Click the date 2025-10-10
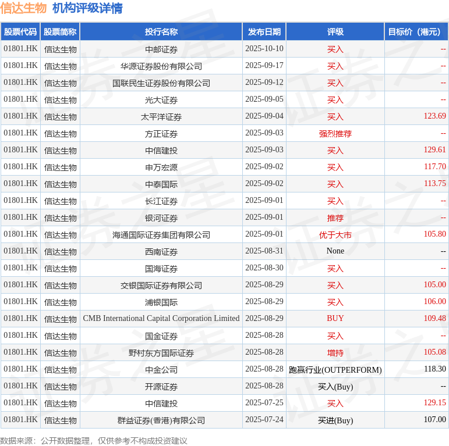Screen dimensions: 449x446 264,49
